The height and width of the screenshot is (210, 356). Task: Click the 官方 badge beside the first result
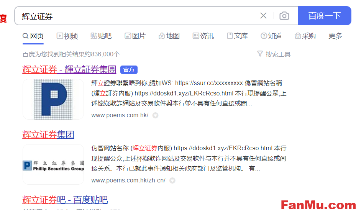129,70
